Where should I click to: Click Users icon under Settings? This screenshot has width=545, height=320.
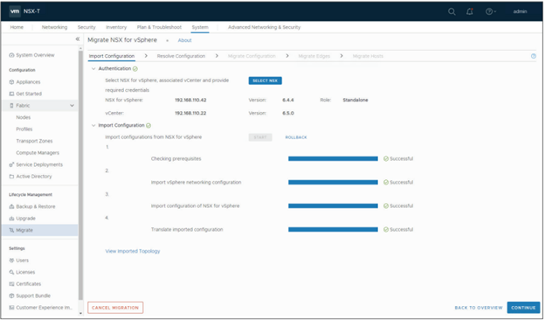coord(11,261)
